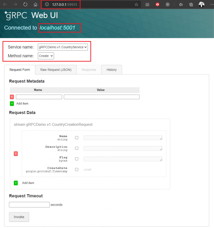This screenshot has height=228, width=214.
Task: Add a metadata item with green plus
Action: [12, 103]
